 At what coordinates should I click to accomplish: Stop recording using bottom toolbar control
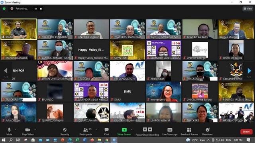coord(150,129)
